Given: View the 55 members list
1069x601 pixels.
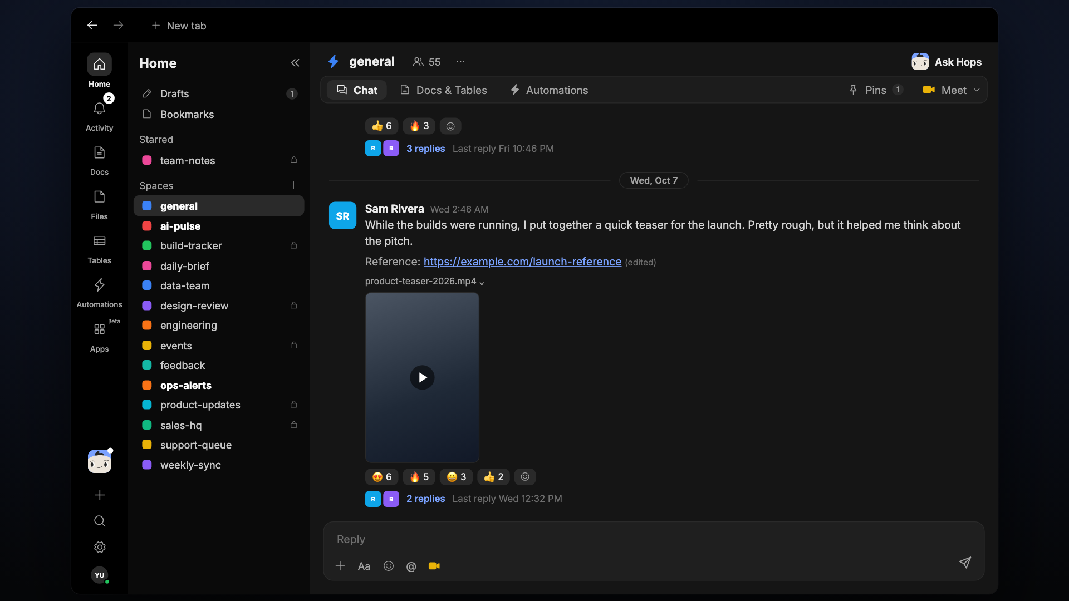Looking at the screenshot, I should (426, 62).
